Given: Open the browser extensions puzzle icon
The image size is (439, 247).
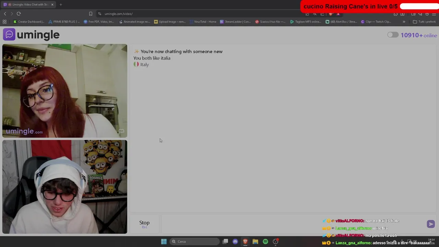Looking at the screenshot, I should coord(396,14).
